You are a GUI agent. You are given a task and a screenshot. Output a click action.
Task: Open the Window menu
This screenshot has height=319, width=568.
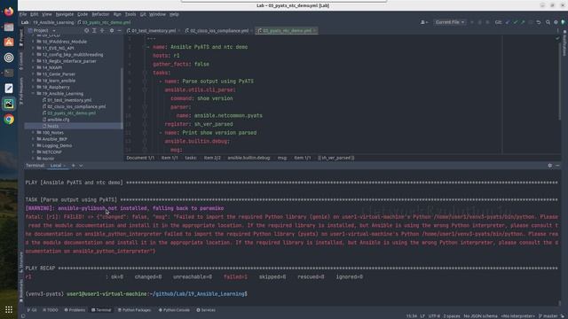pos(157,14)
